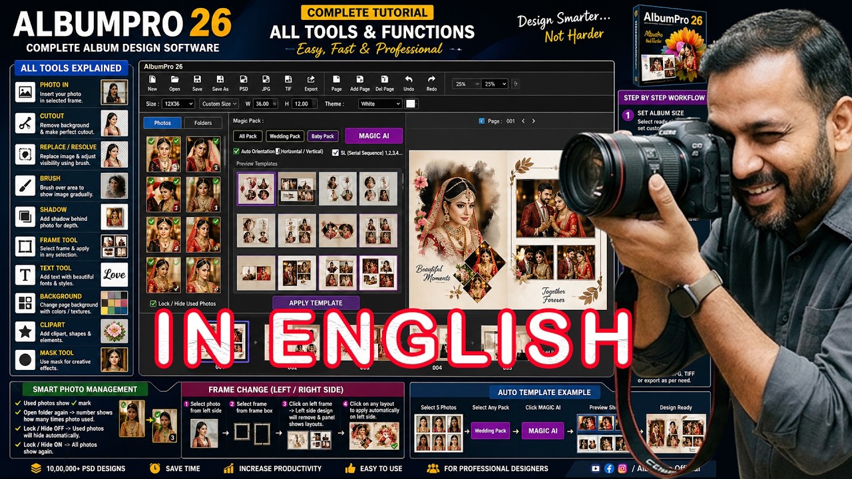Click the New file toolbar icon
The width and height of the screenshot is (852, 479).
[152, 80]
